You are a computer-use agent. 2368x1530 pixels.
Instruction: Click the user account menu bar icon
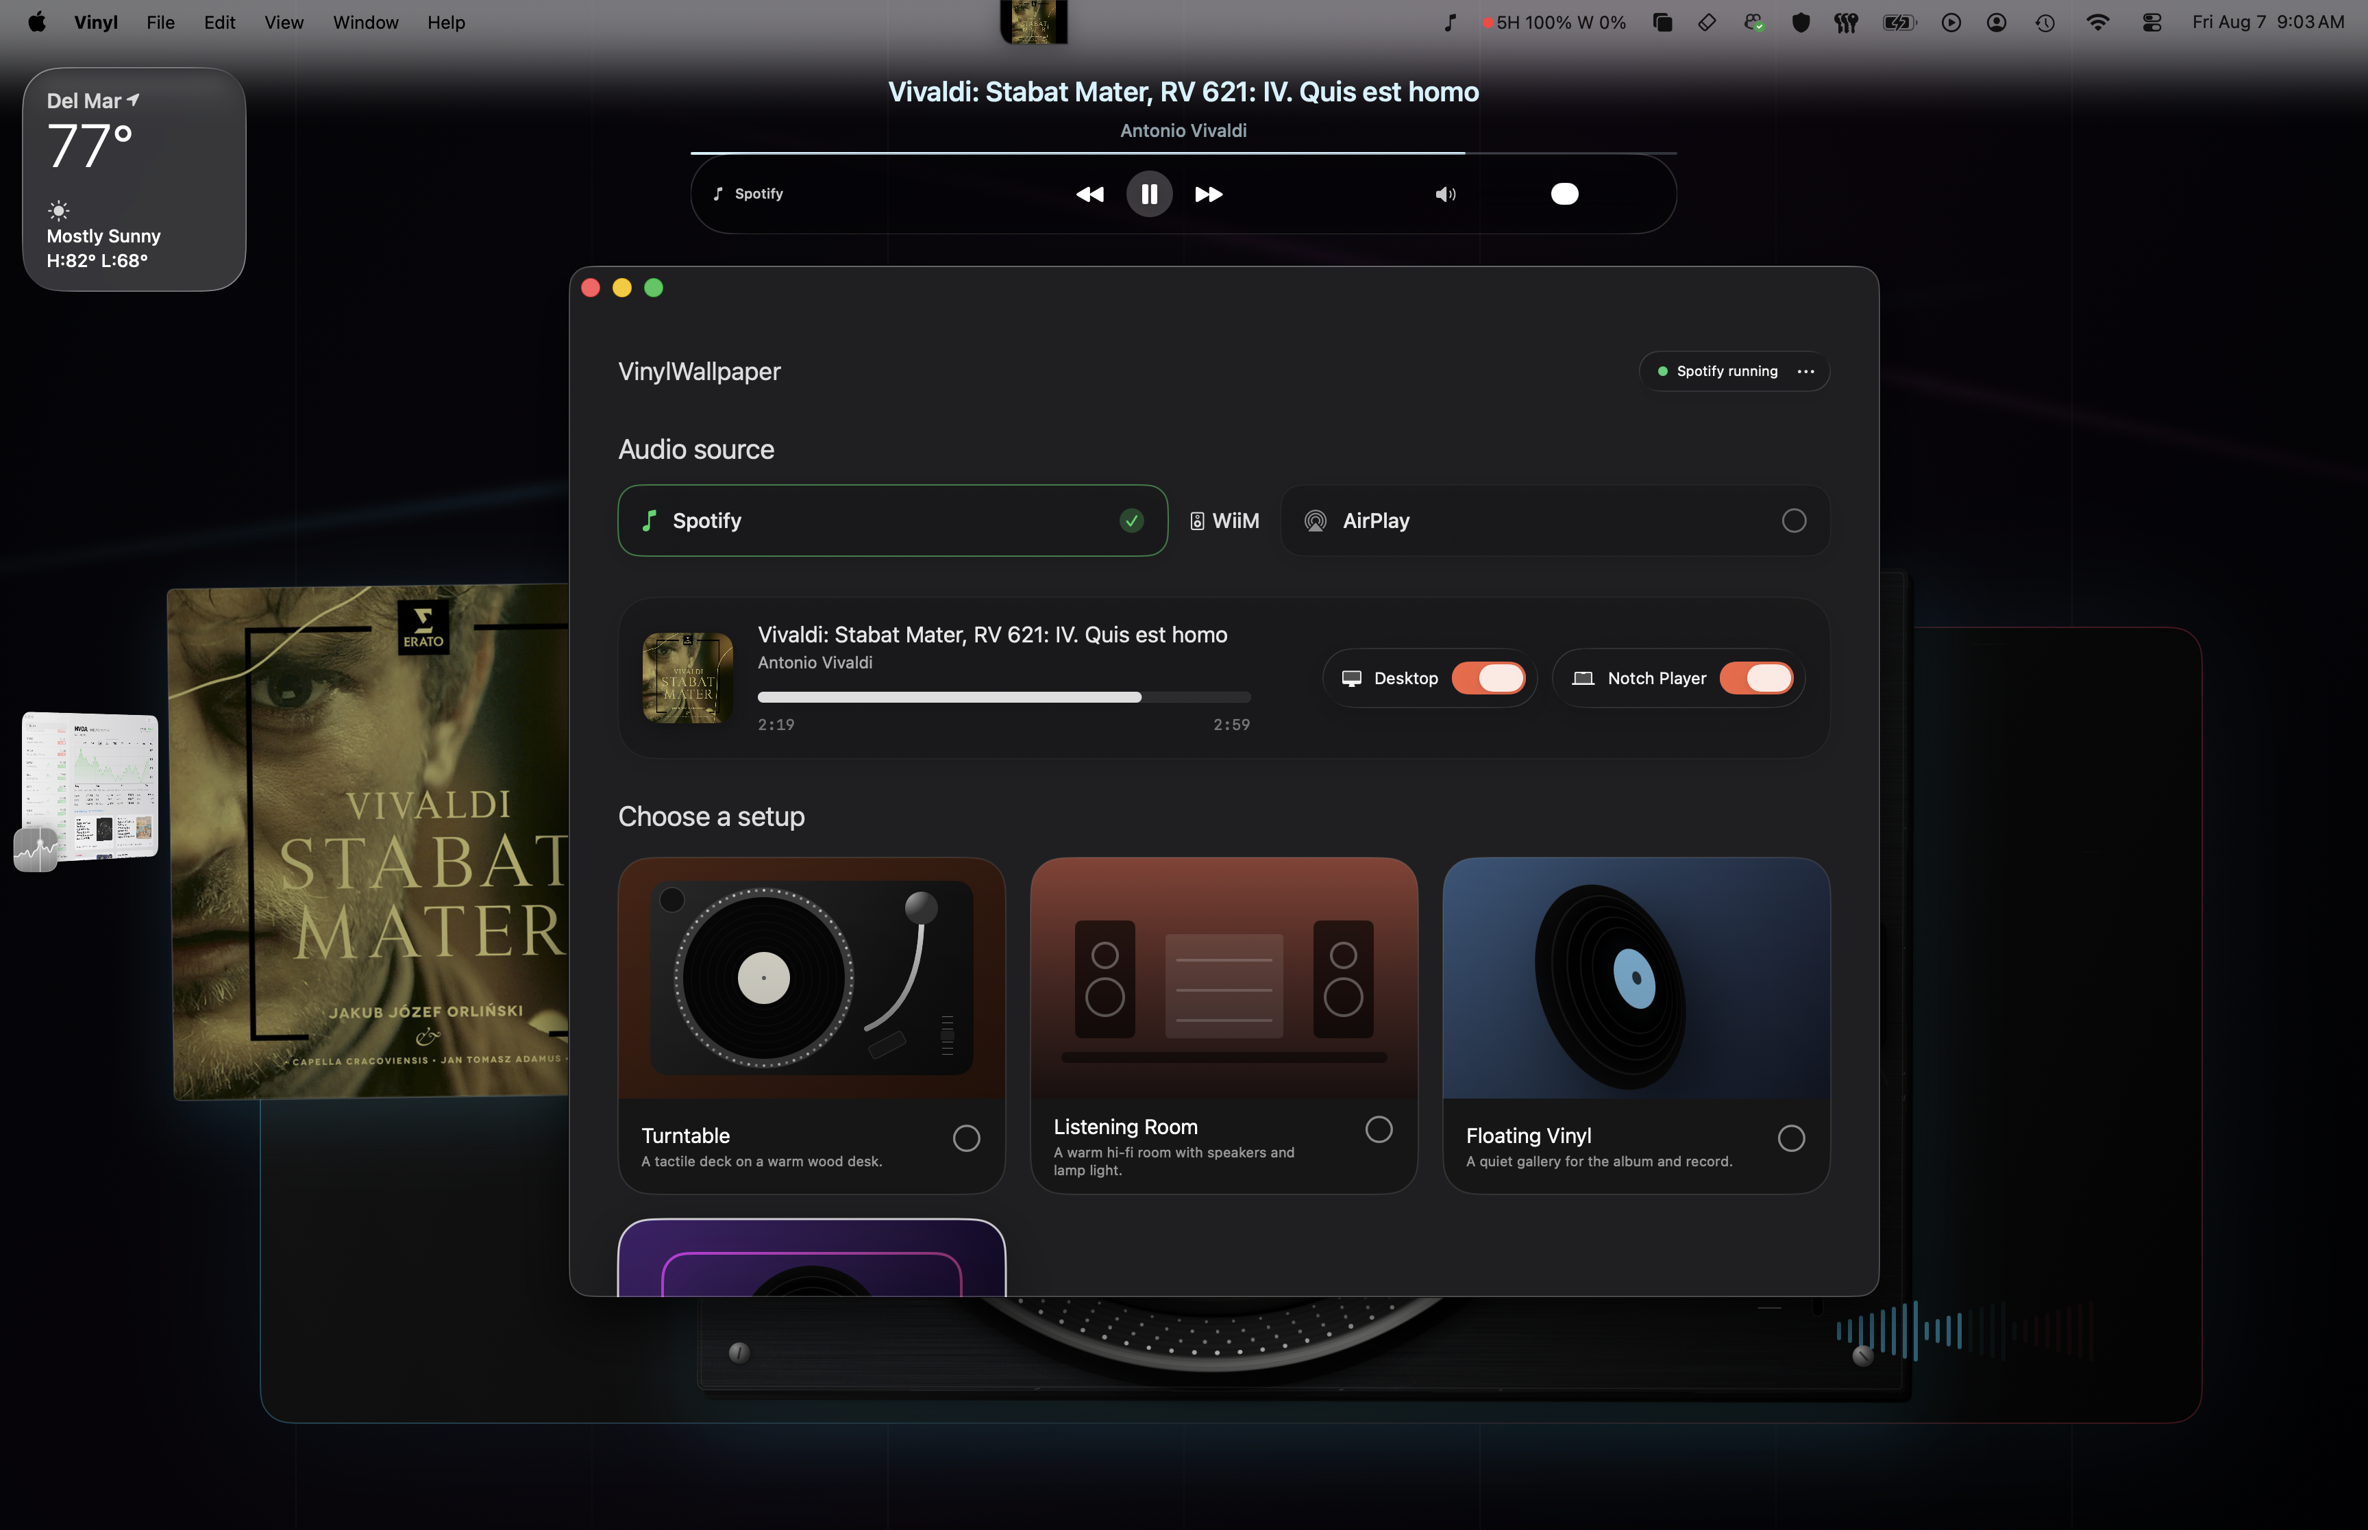[x=1997, y=22]
